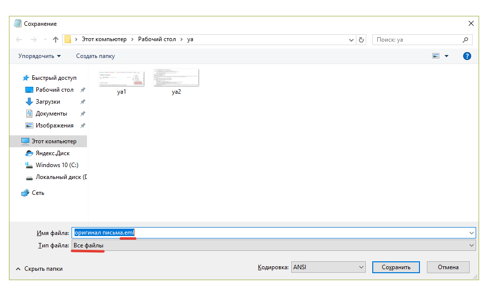Change view layout icon
The image size is (495, 296).
click(x=436, y=56)
